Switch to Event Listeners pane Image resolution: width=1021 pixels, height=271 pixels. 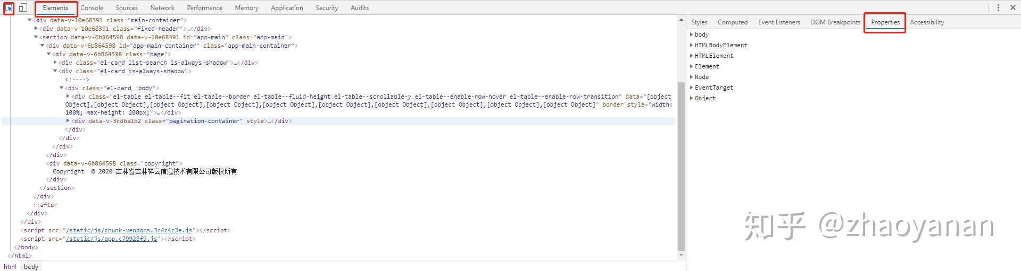[779, 22]
